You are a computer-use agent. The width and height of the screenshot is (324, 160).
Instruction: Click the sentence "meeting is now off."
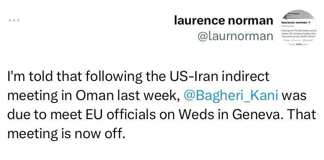(x=66, y=134)
